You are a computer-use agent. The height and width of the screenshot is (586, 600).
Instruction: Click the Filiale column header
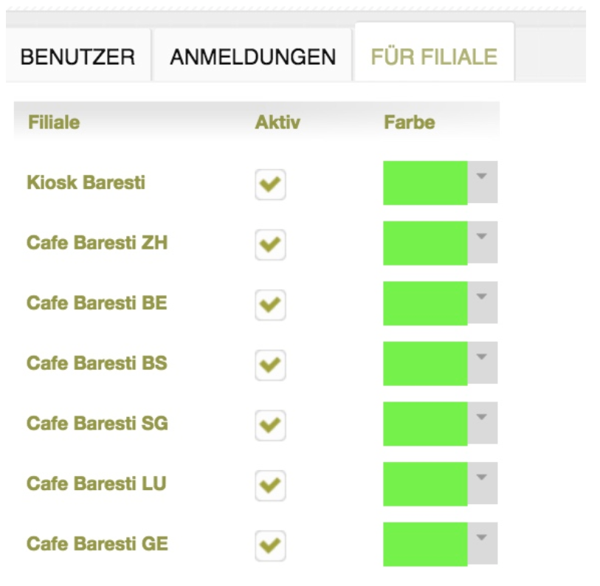coord(54,123)
